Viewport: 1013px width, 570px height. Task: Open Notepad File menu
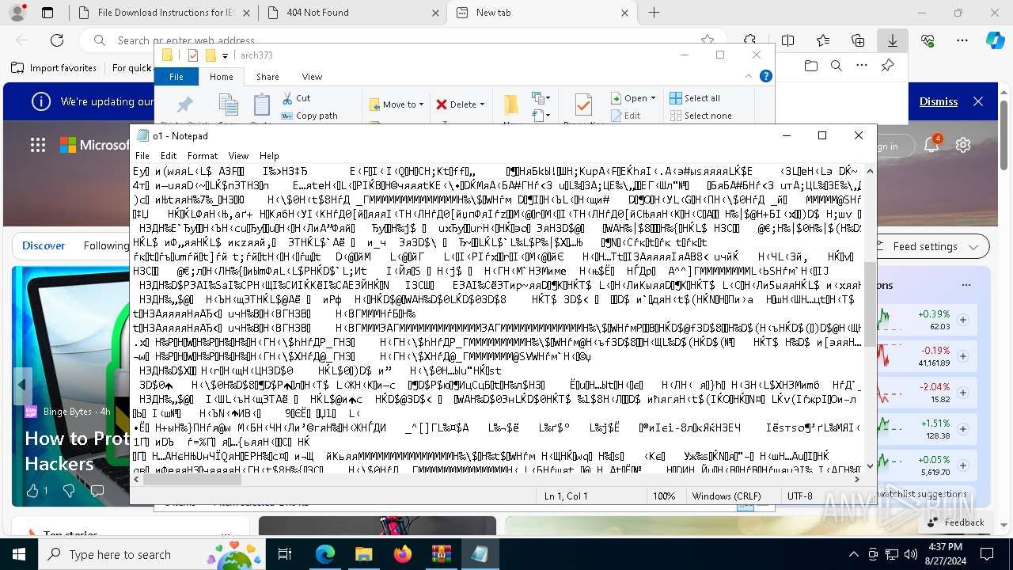click(x=142, y=156)
